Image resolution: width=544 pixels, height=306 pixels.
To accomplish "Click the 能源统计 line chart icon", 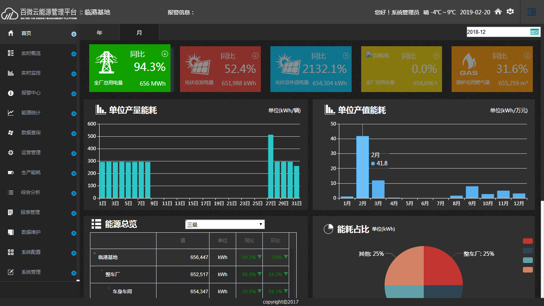I will 11,113.
